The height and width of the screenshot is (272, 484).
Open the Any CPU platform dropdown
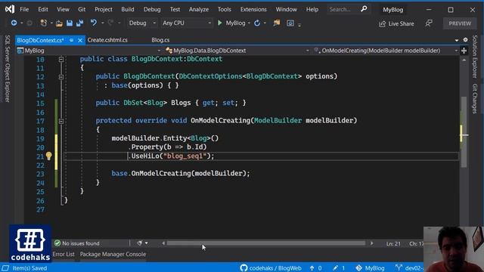(x=187, y=23)
